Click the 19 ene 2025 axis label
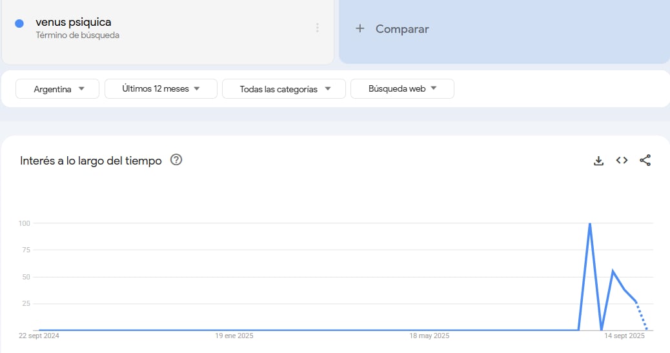 pyautogui.click(x=234, y=336)
